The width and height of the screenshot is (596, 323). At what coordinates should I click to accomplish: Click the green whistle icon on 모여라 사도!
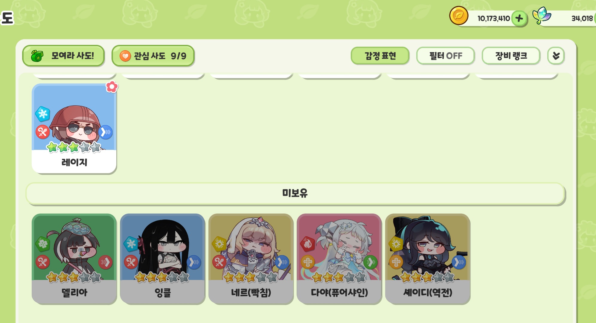37,56
